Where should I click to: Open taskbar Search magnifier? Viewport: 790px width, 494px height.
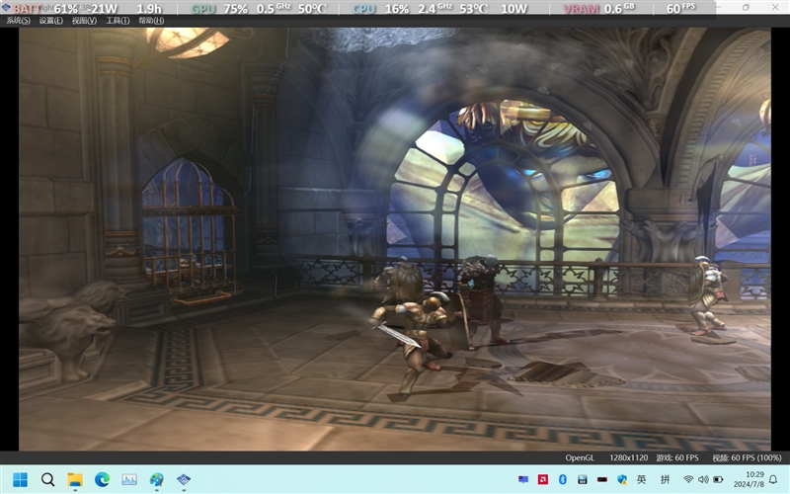[47, 479]
